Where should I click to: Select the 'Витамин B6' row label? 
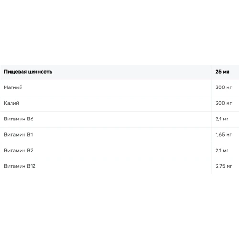19,119
